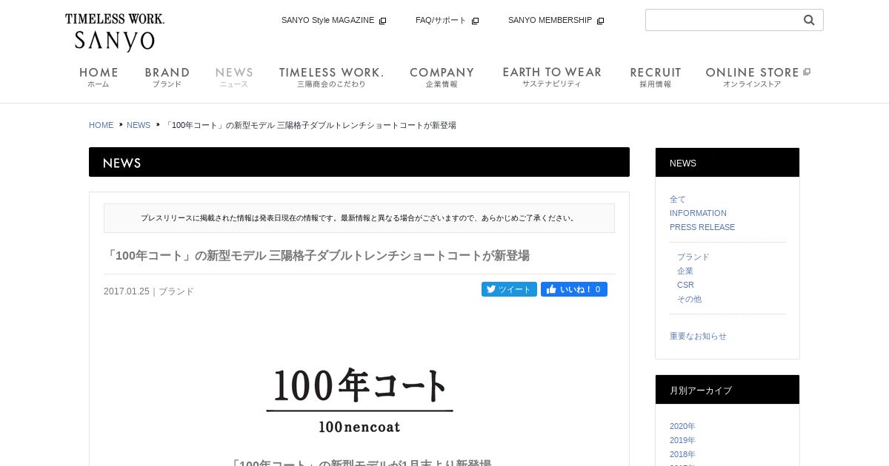889x466 pixels.
Task: Click the date 2017.01.25｜ブランド text
Action: point(149,291)
